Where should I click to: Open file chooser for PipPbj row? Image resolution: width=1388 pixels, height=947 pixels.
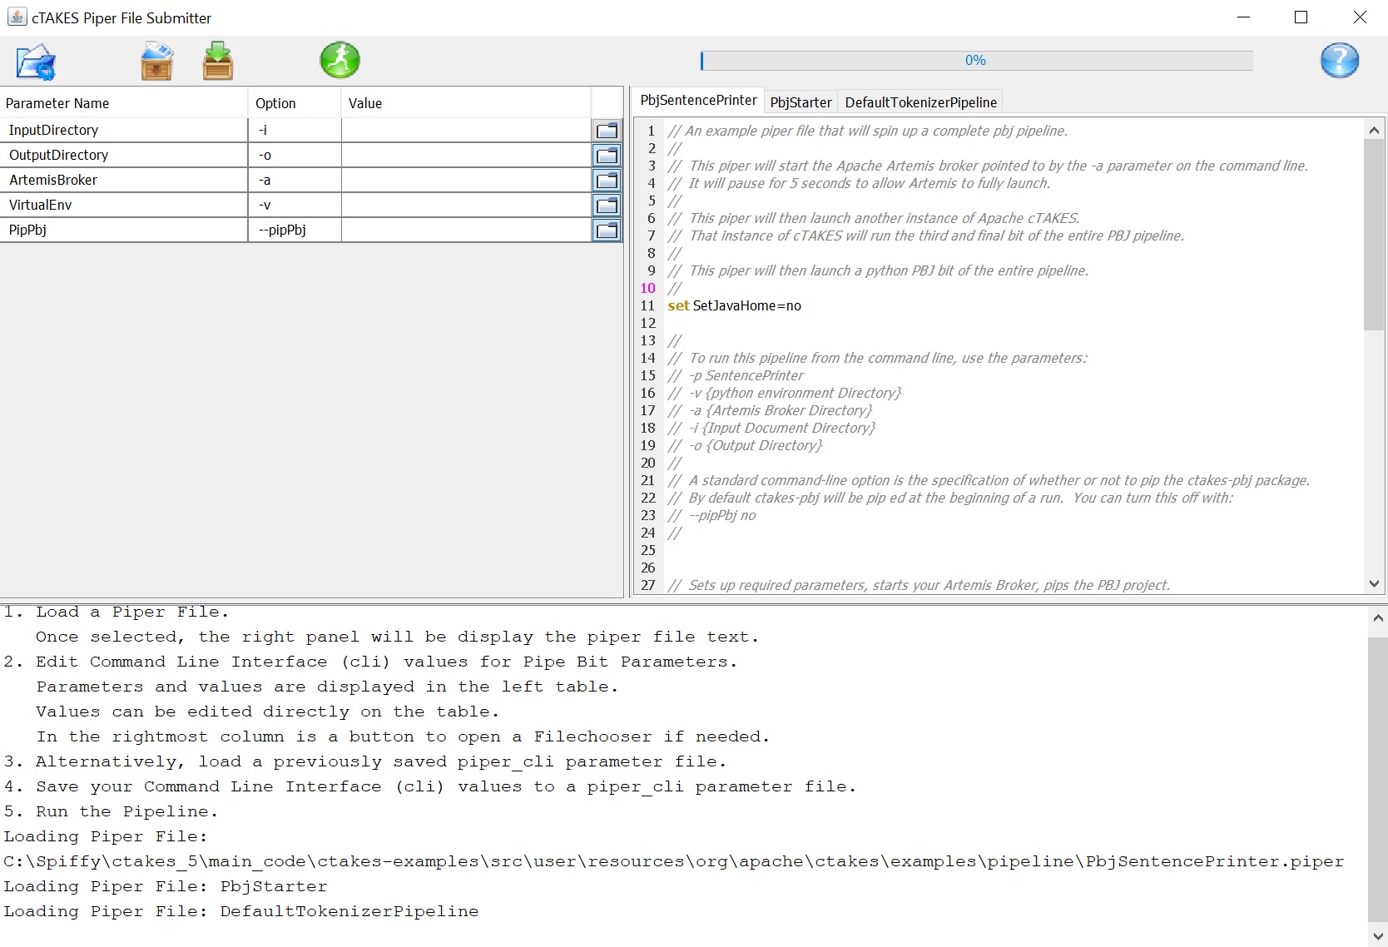coord(607,231)
